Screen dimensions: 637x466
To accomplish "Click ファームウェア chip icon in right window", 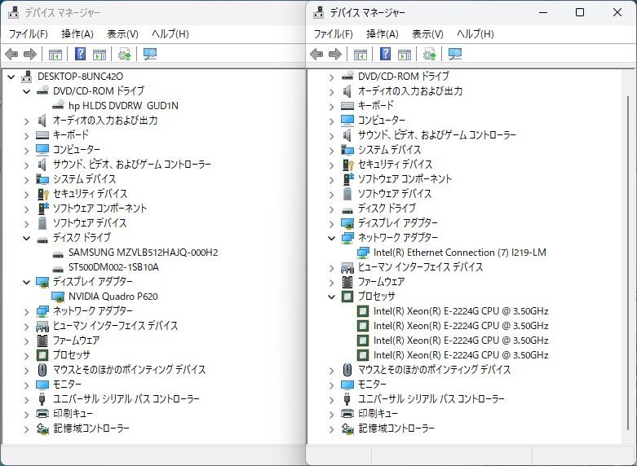I will pos(347,282).
